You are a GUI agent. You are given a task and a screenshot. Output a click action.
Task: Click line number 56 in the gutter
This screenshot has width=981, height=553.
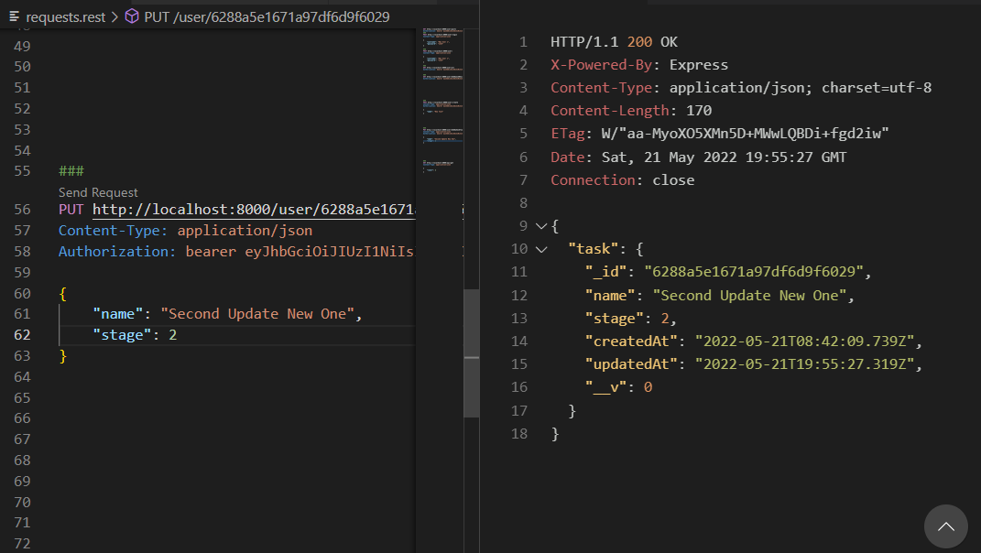pos(23,210)
